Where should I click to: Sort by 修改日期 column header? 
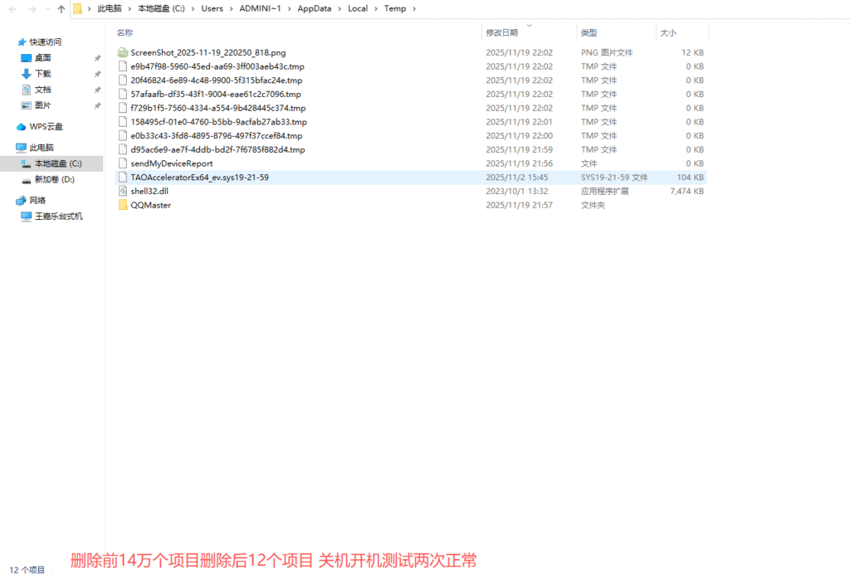tap(501, 32)
